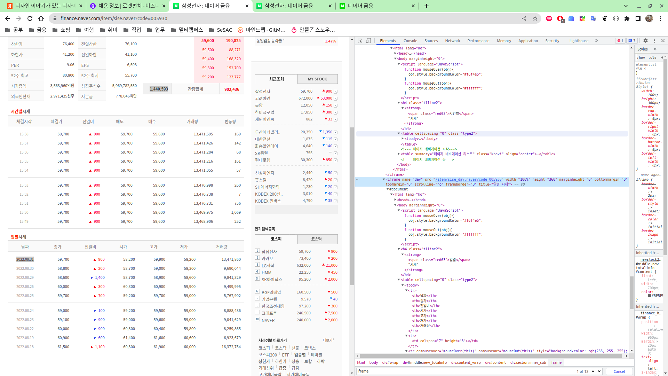Cancel the DevTools element search
Screen dimensions: 668x376
[x=619, y=371]
